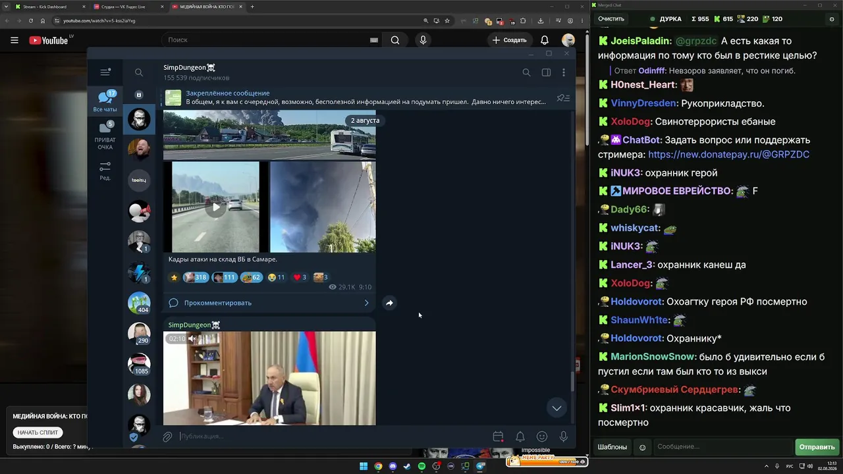Screen dimensions: 843x474
Task: Jump to latest messages with down arrow
Action: 557,408
